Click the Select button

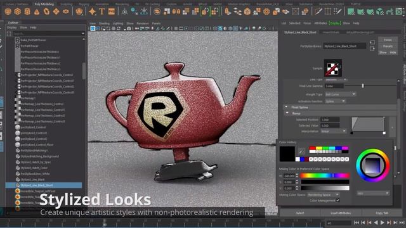tap(300, 213)
